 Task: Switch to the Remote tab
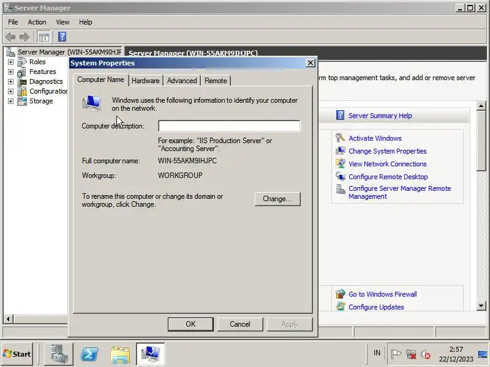(216, 81)
